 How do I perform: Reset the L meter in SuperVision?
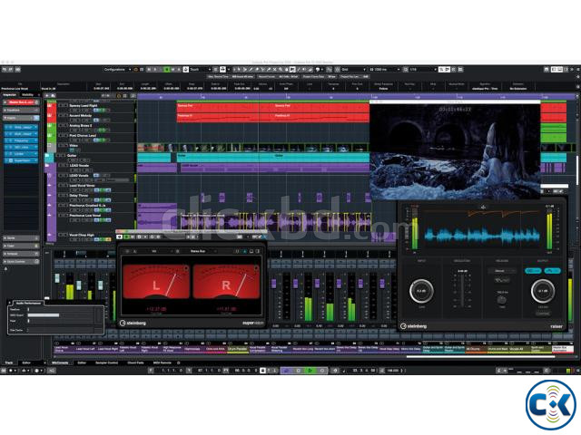(186, 268)
